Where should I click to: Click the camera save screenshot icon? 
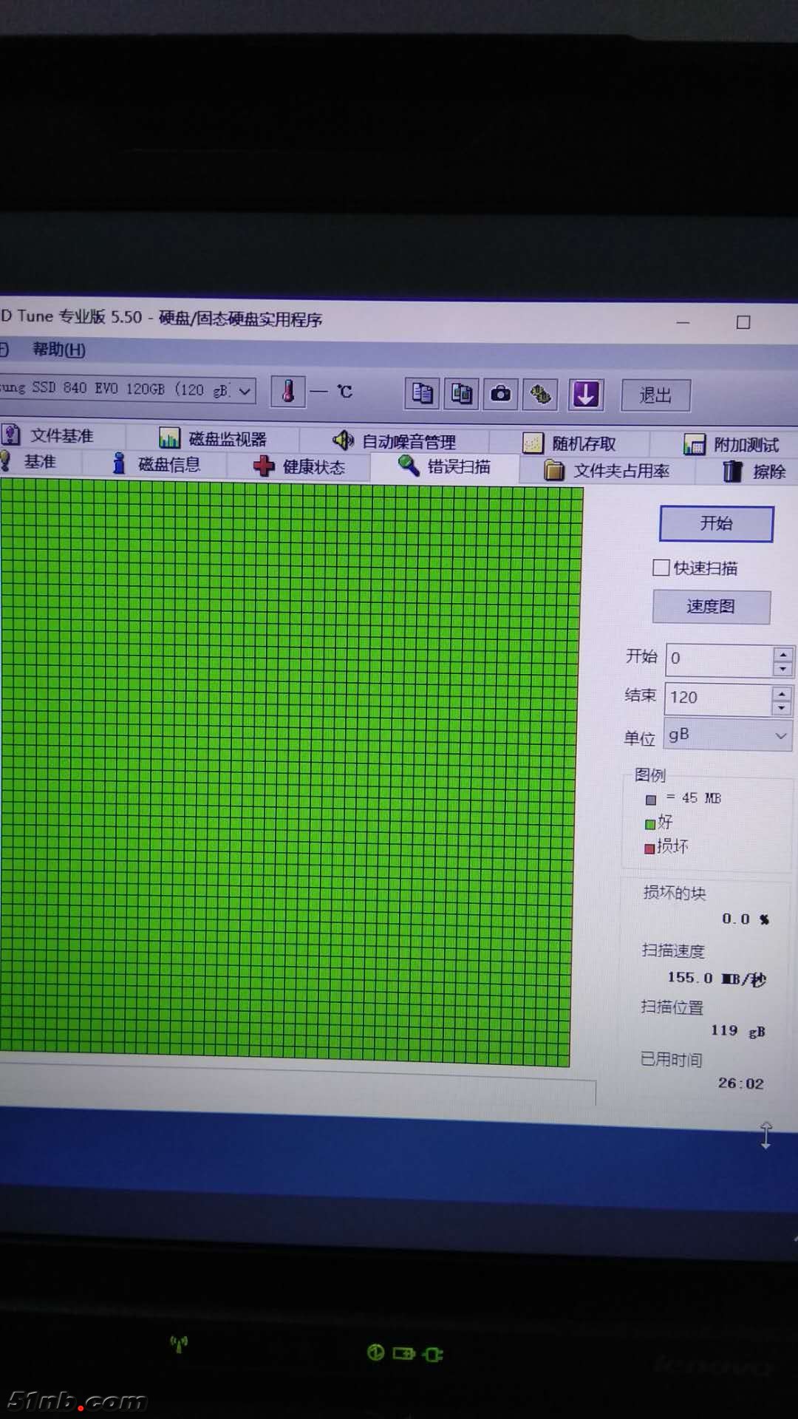(x=501, y=394)
